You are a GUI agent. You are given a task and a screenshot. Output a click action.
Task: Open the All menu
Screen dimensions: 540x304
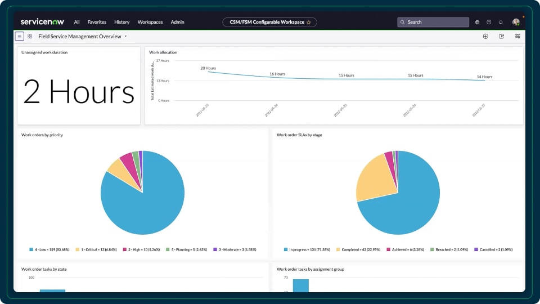76,22
